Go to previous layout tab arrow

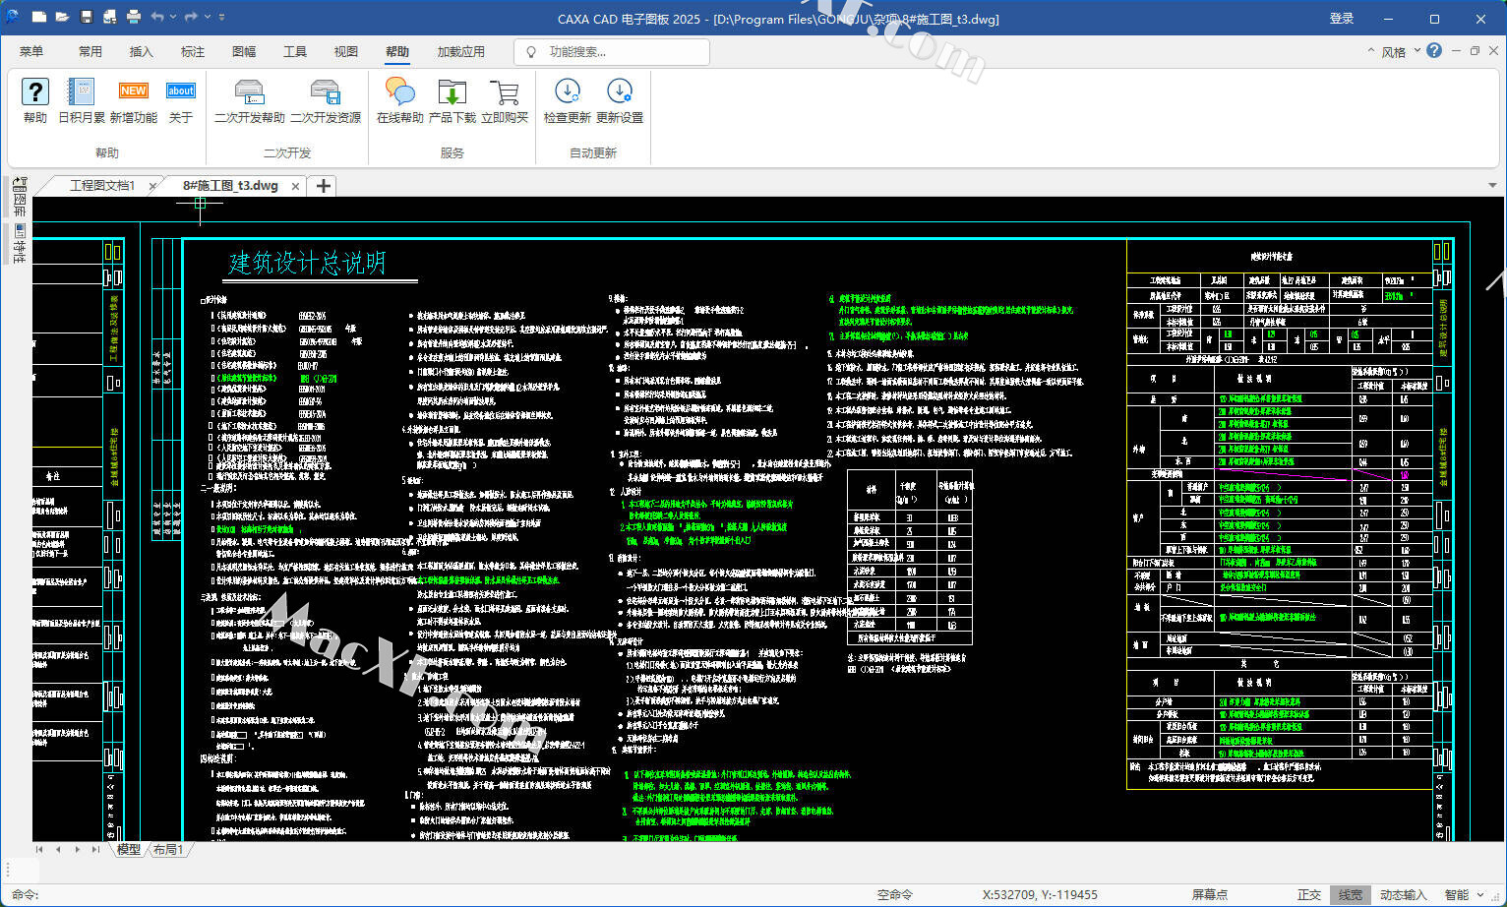(58, 849)
